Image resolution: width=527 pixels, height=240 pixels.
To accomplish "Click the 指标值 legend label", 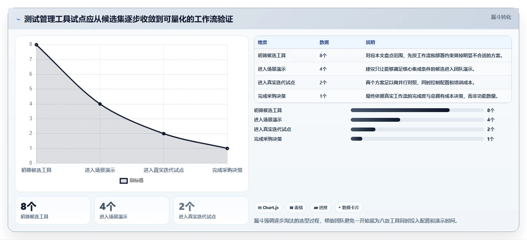I will click(x=136, y=180).
